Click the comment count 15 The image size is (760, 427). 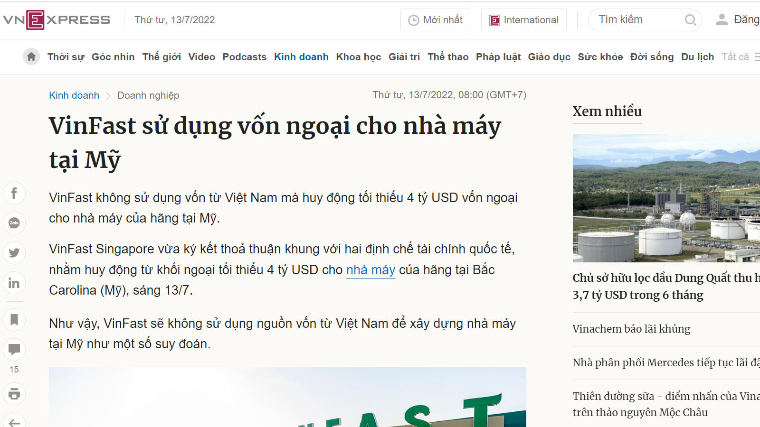[14, 370]
